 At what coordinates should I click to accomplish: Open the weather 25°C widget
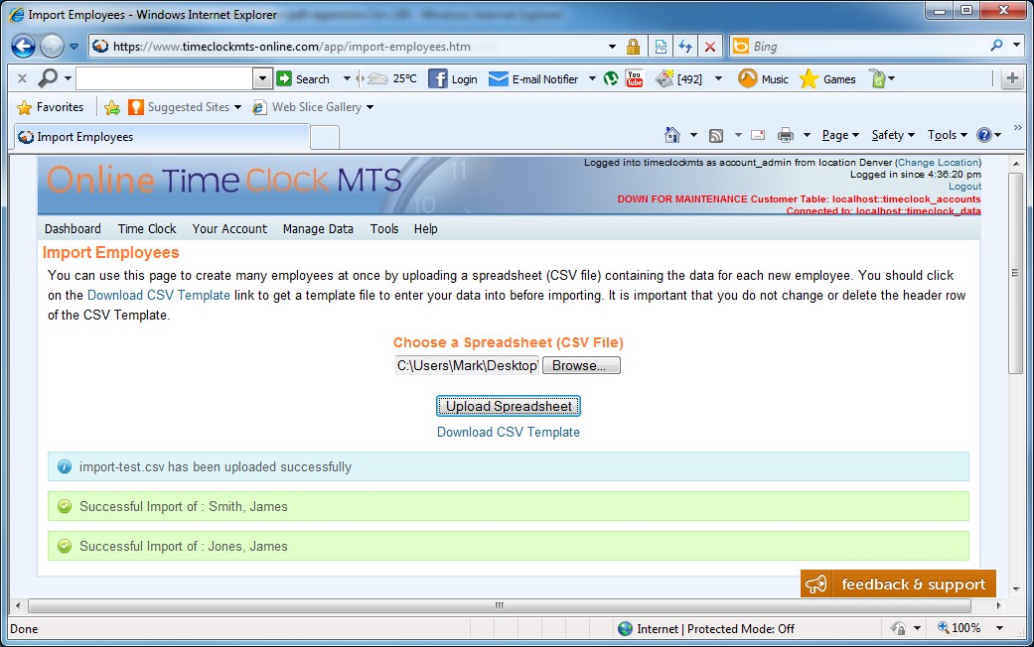pyautogui.click(x=391, y=78)
